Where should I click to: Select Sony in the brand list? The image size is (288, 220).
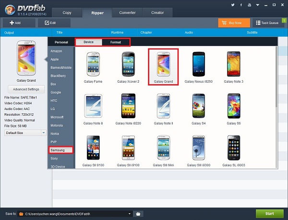coord(54,158)
